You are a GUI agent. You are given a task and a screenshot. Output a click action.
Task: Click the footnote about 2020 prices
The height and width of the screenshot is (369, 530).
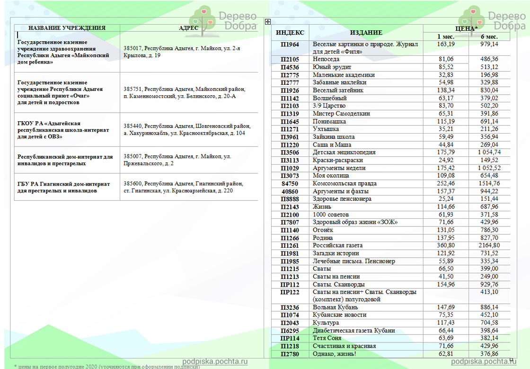pos(107,366)
